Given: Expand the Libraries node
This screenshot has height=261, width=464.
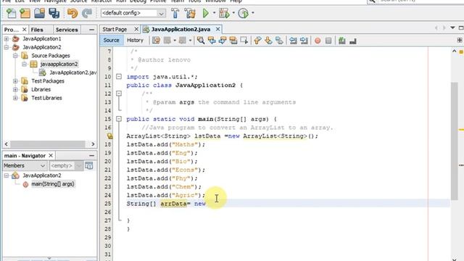Looking at the screenshot, I should [x=15, y=89].
